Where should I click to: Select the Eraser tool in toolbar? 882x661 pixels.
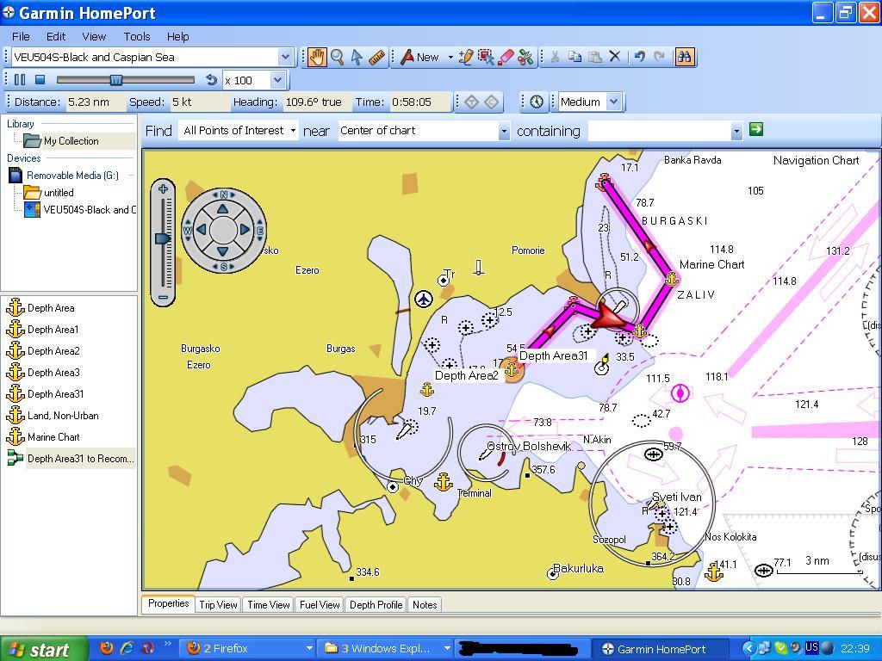point(506,58)
